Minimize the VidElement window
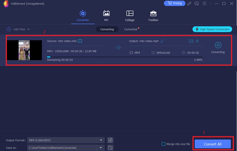 tap(217, 4)
